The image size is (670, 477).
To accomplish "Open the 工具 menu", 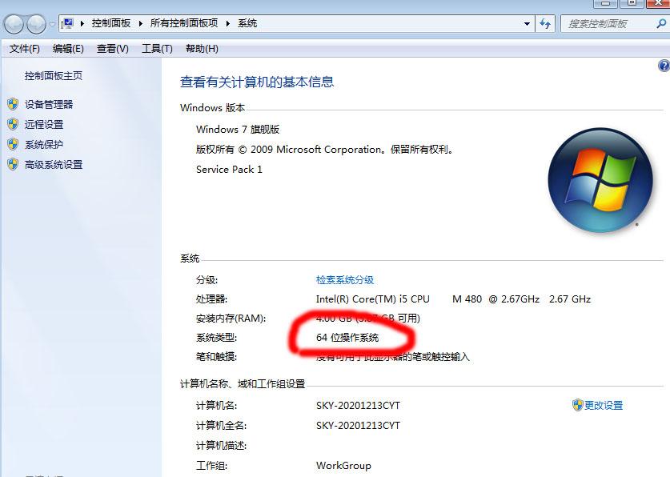I will pos(156,49).
